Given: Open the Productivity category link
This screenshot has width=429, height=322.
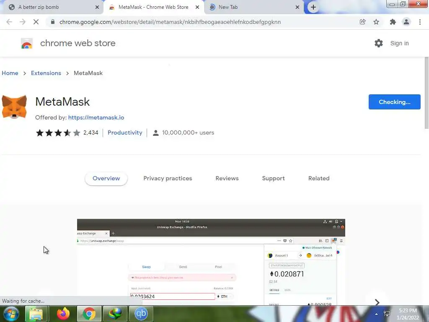Looking at the screenshot, I should tap(125, 132).
